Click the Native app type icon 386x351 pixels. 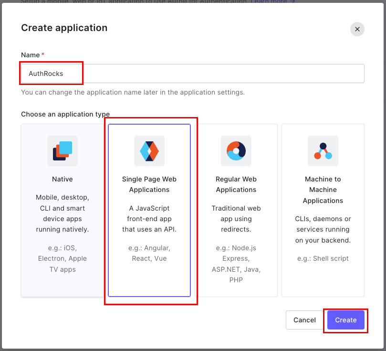coord(63,151)
